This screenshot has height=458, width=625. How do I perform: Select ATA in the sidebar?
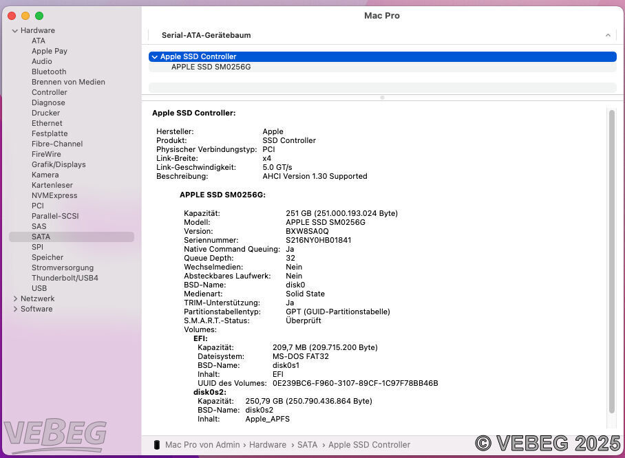39,41
